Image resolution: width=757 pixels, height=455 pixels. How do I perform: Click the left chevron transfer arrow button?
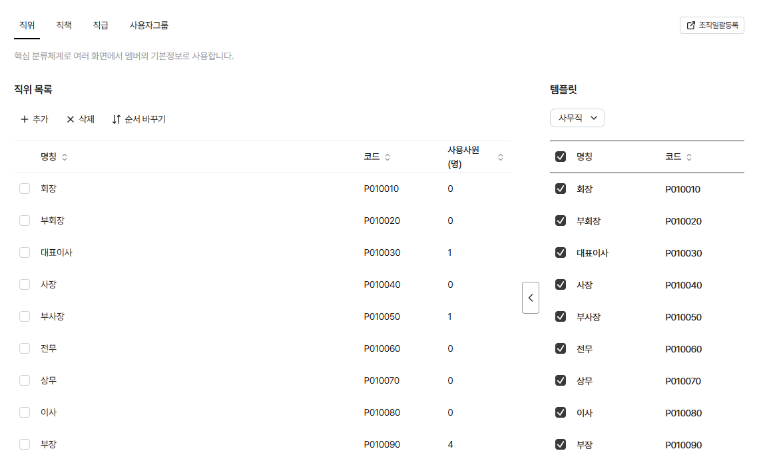tap(530, 298)
